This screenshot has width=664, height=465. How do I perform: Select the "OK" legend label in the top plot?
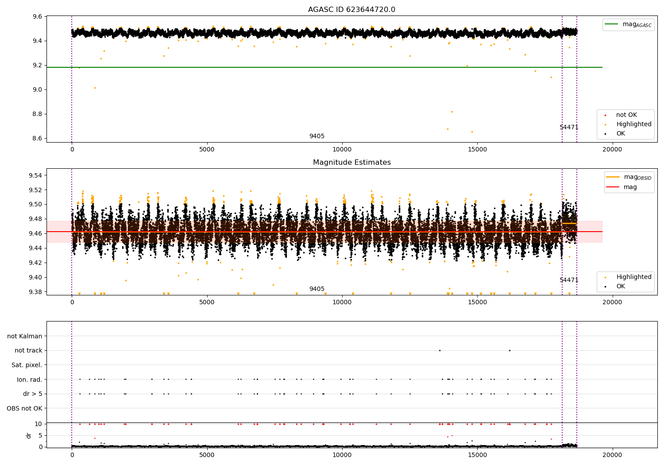621,134
